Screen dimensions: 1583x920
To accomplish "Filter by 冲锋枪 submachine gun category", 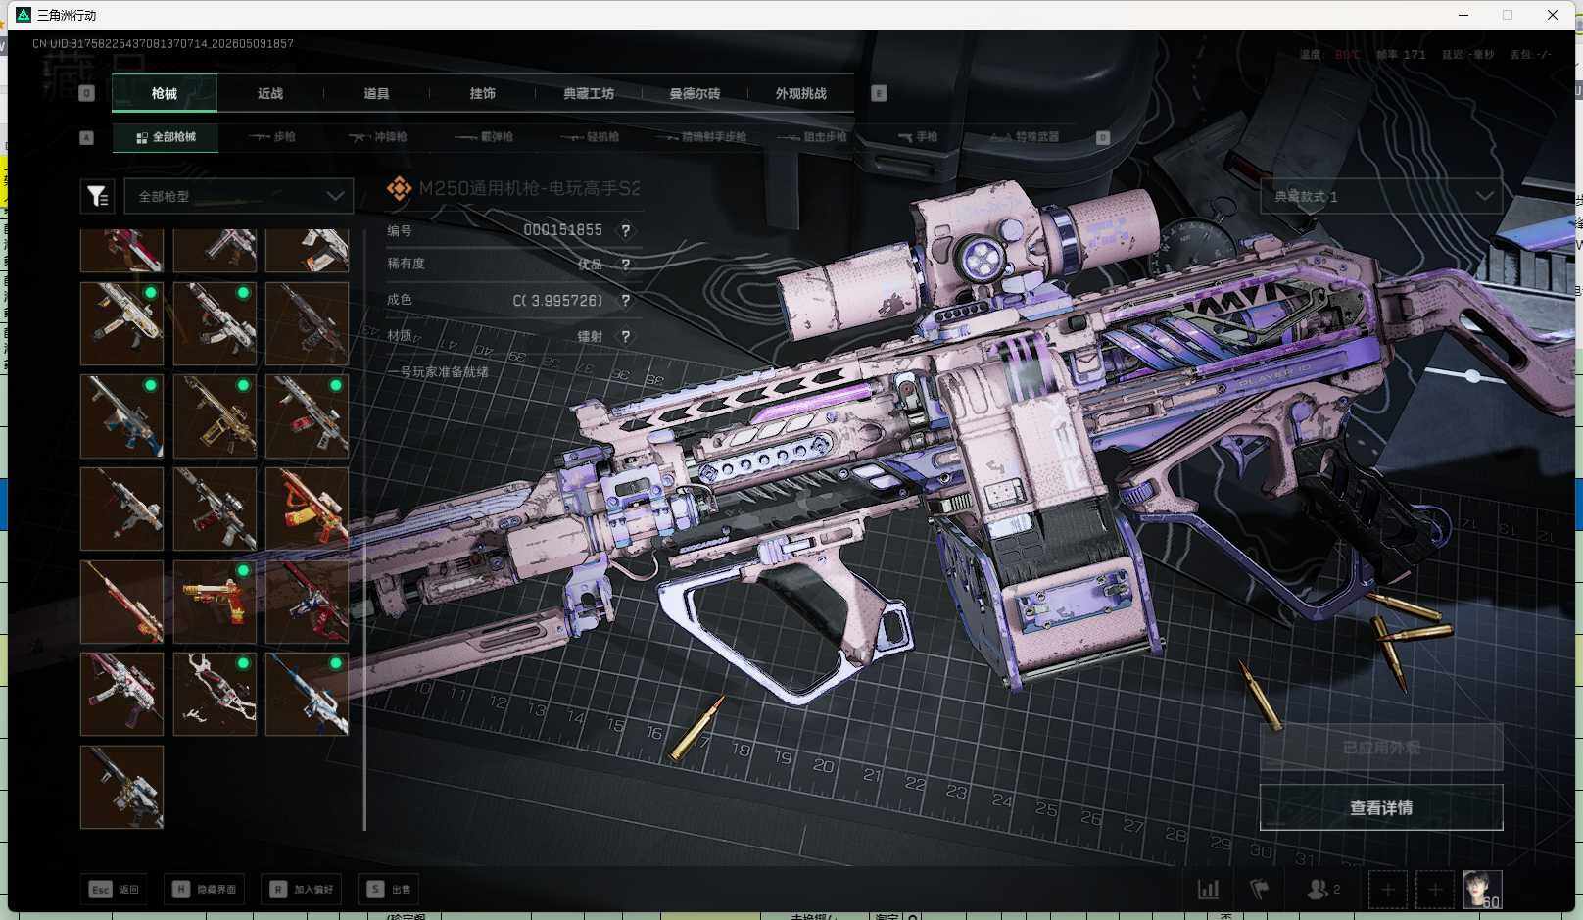I will (378, 137).
